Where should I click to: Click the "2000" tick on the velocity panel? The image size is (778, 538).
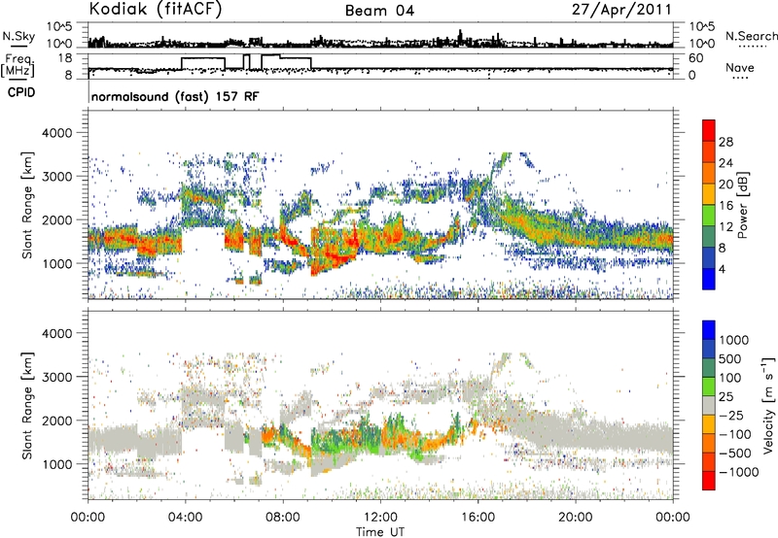tap(57, 420)
